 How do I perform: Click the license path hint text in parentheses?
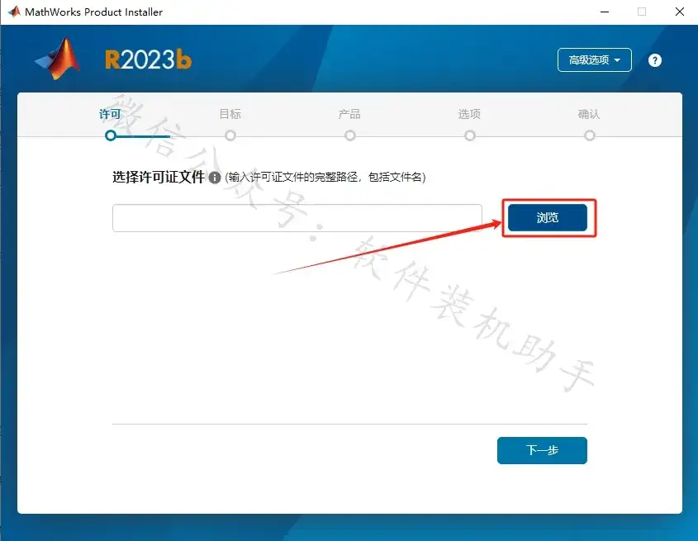tap(325, 178)
